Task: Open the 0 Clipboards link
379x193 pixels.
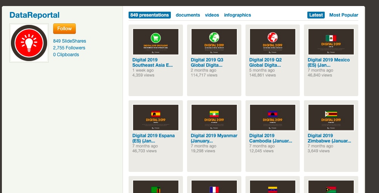Action: coord(66,55)
